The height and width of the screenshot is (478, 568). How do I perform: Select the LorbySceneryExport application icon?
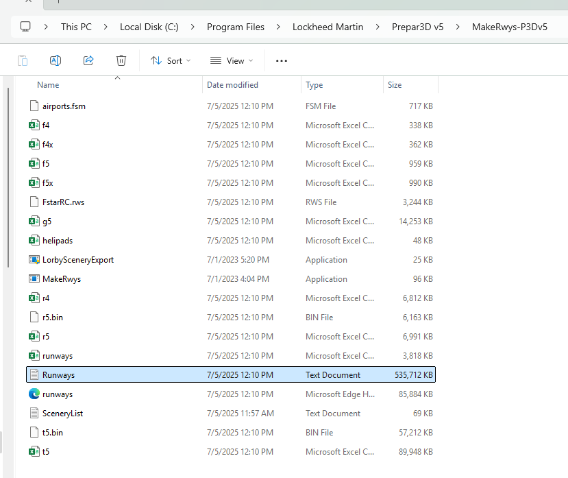click(x=34, y=260)
